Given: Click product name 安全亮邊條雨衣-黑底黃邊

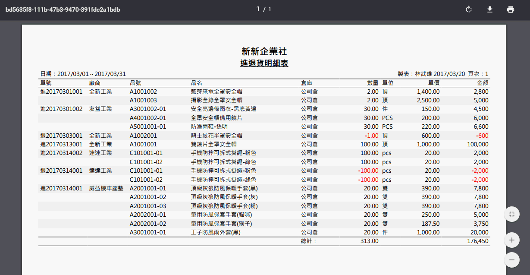Looking at the screenshot, I should click(x=223, y=109).
